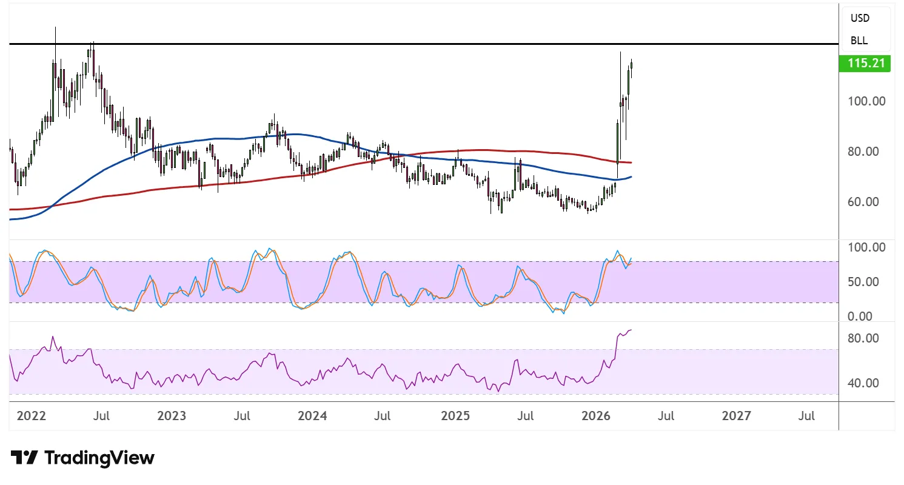Select the green 115.21 price tag

click(x=864, y=63)
